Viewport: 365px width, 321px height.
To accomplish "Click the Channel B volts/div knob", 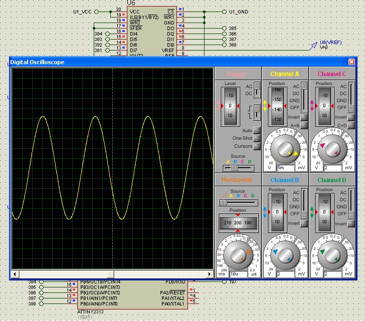I will click(x=285, y=255).
